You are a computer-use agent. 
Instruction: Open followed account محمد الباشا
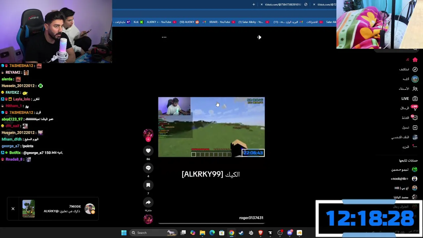point(405,197)
